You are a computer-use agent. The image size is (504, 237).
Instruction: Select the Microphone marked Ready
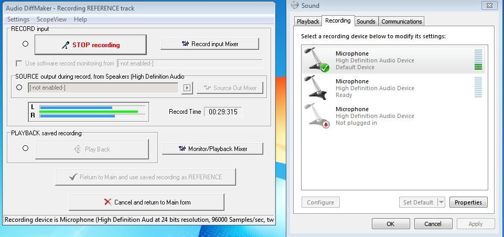pos(393,88)
